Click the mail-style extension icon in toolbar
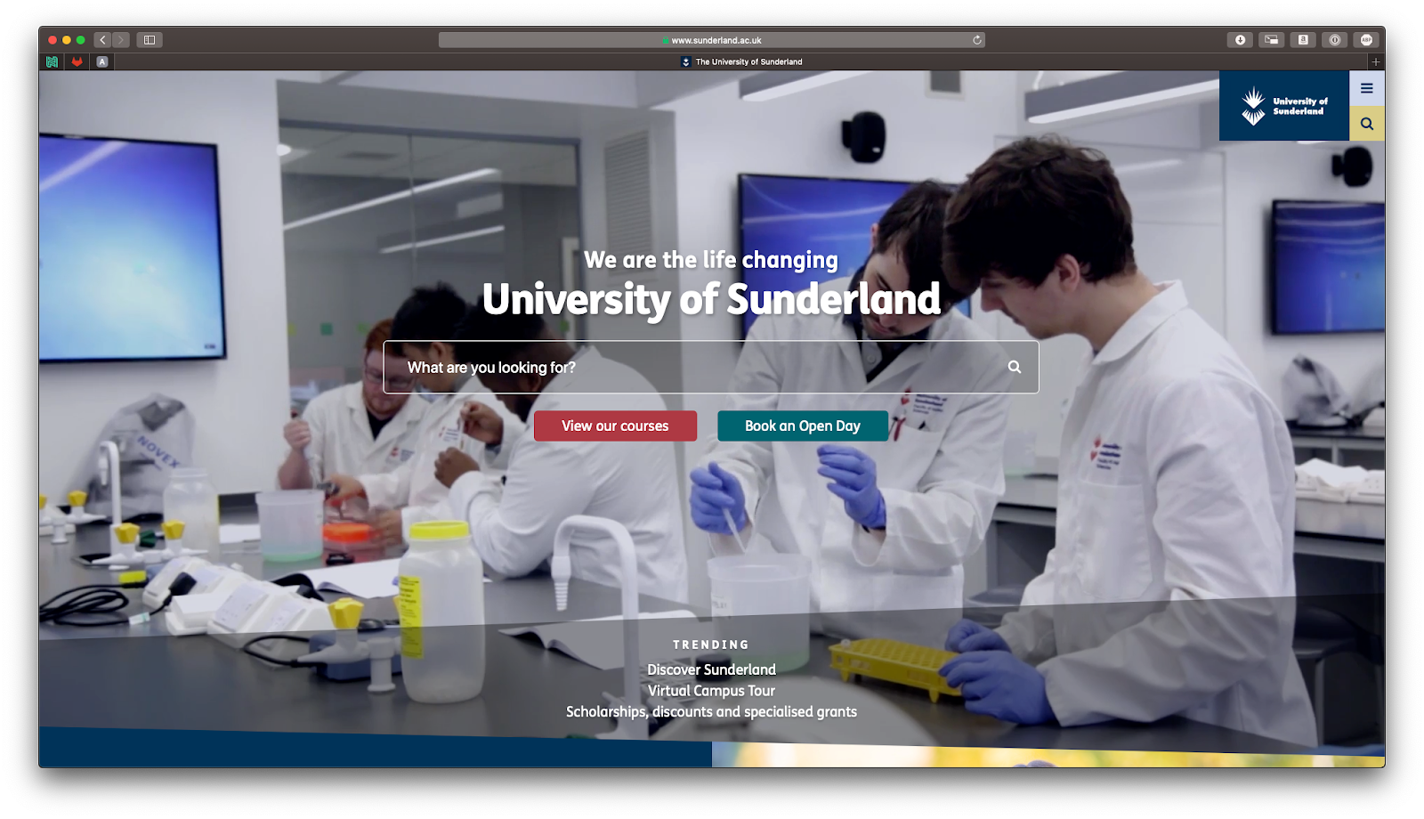 click(1272, 40)
